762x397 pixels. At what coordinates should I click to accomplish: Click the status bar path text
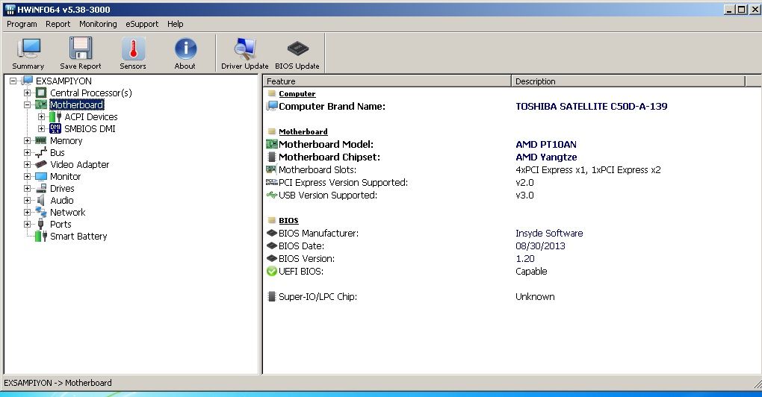58,383
